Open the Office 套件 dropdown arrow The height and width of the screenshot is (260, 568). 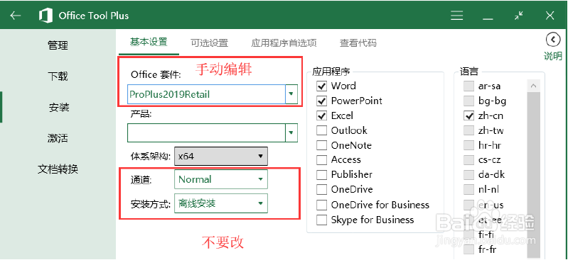291,94
